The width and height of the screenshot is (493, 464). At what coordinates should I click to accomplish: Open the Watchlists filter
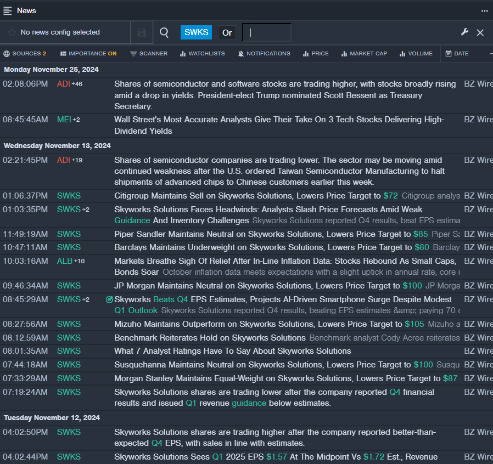tap(202, 54)
